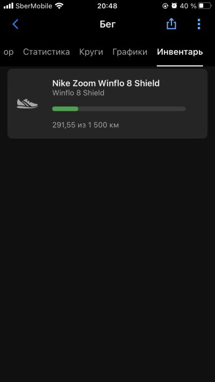The image size is (215, 382).
Task: Switch to the Круги tab
Action: point(91,52)
